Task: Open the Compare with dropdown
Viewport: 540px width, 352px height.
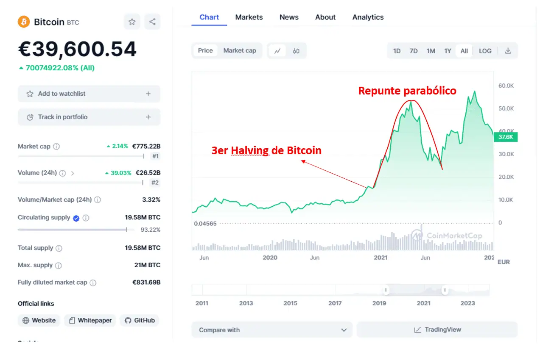Action: (x=272, y=330)
